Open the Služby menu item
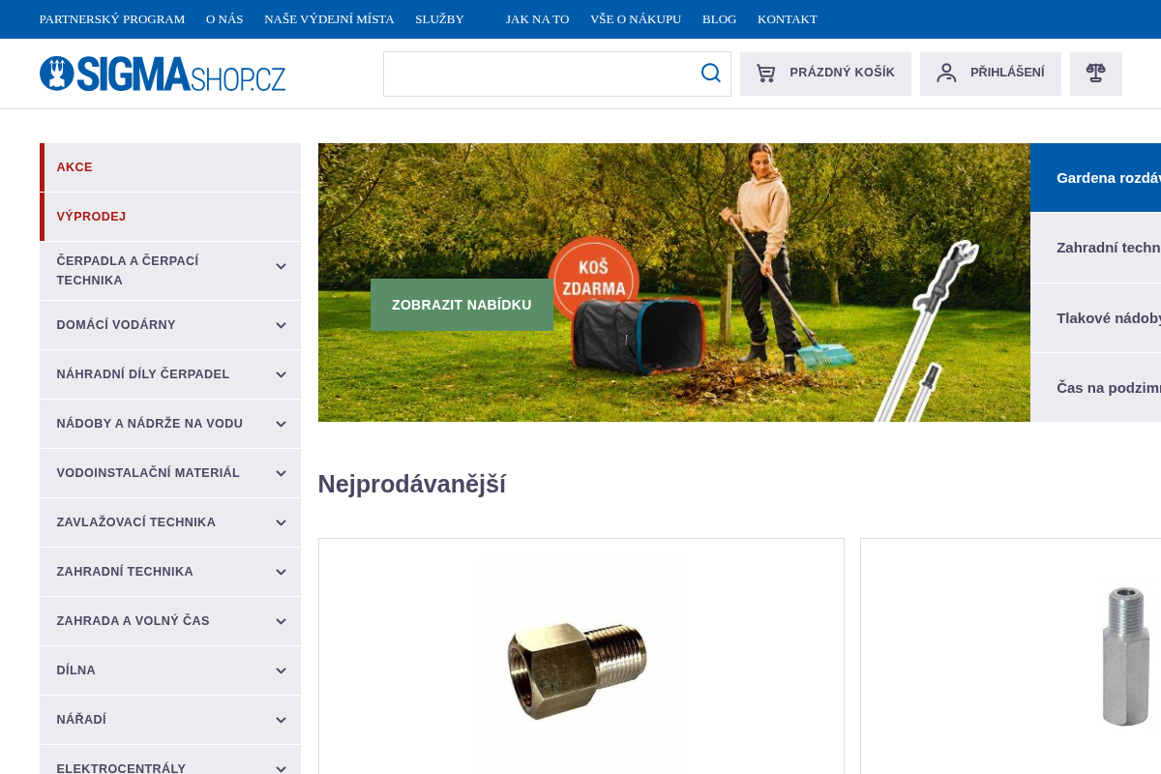The height and width of the screenshot is (774, 1161). pos(439,19)
